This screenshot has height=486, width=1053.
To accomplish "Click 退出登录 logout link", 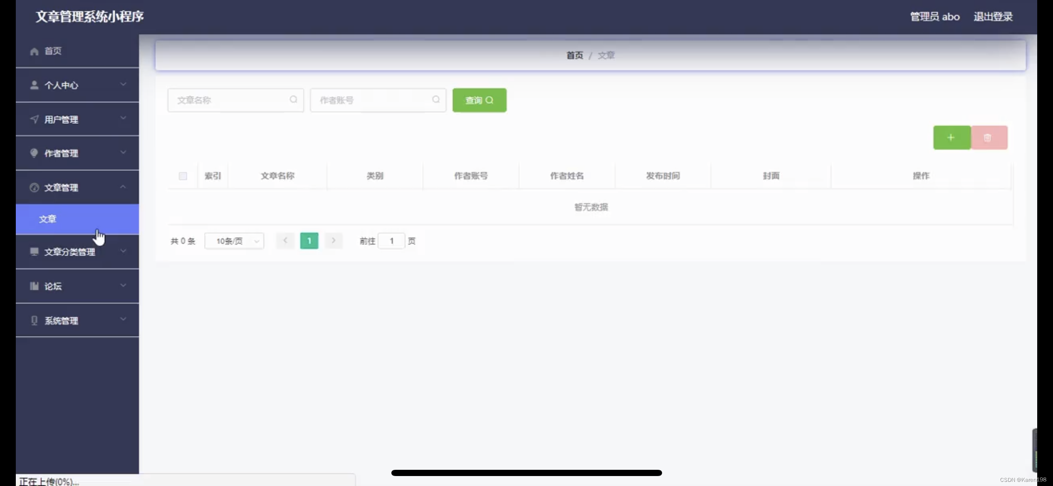I will pyautogui.click(x=993, y=17).
